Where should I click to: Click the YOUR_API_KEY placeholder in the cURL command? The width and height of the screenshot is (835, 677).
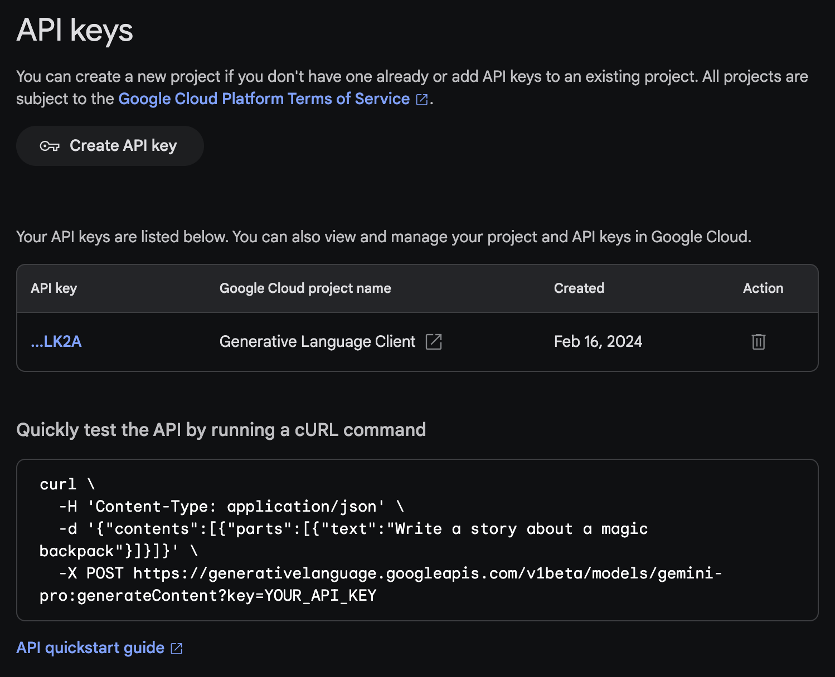click(320, 596)
